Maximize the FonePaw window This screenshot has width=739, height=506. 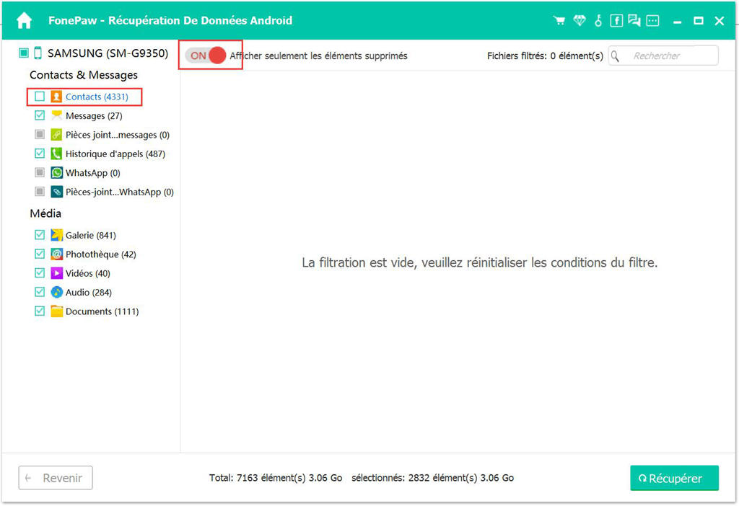[x=699, y=21]
